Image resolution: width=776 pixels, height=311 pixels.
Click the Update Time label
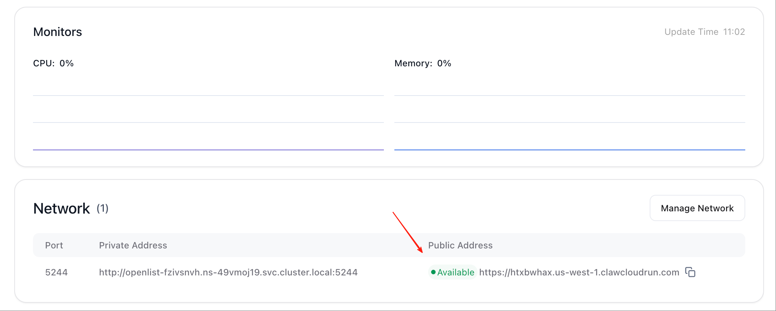click(691, 32)
